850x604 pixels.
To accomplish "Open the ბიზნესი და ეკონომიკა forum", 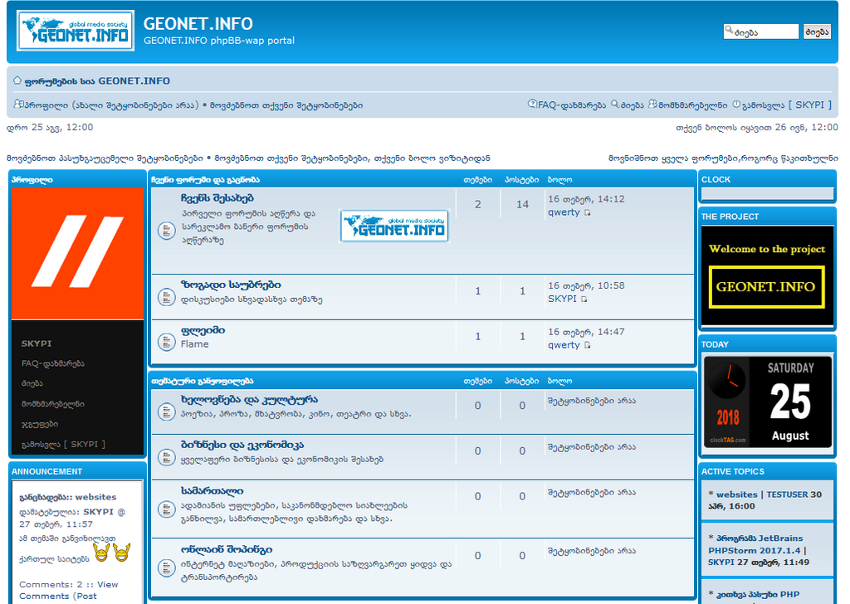I will 242,446.
